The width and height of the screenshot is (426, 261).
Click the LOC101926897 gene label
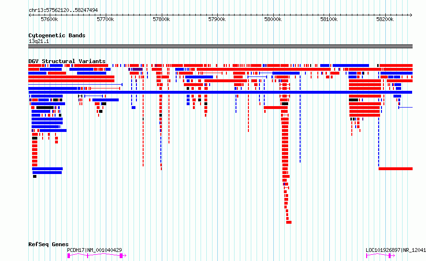(395, 250)
